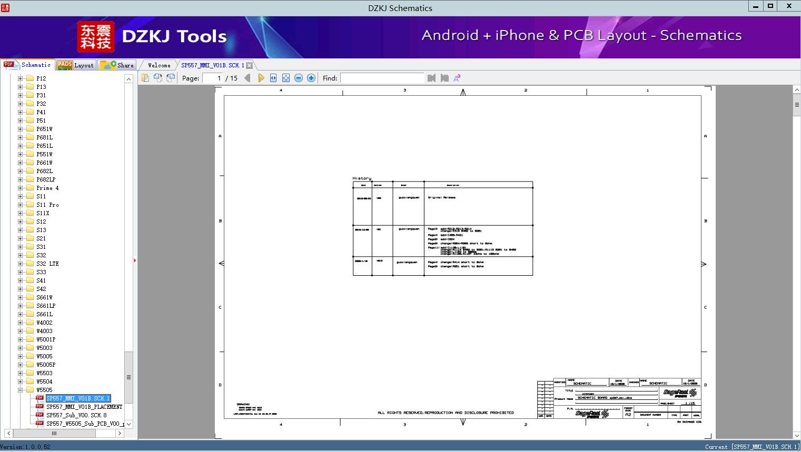Fit whole page in view icon

pyautogui.click(x=286, y=78)
